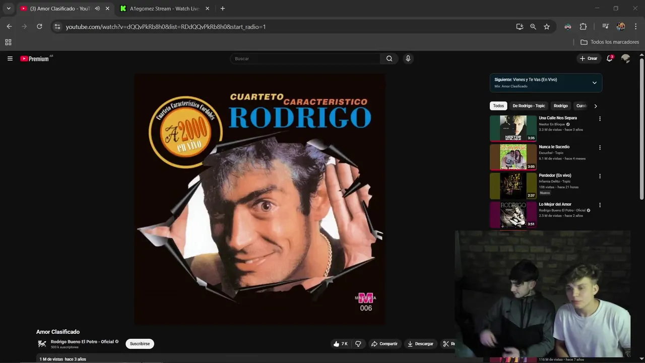This screenshot has width=645, height=363.
Task: Dislike the video with thumbs down
Action: [358, 344]
